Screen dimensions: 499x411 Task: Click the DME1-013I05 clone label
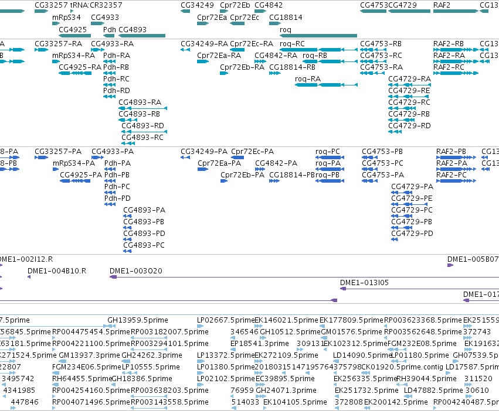tap(364, 283)
